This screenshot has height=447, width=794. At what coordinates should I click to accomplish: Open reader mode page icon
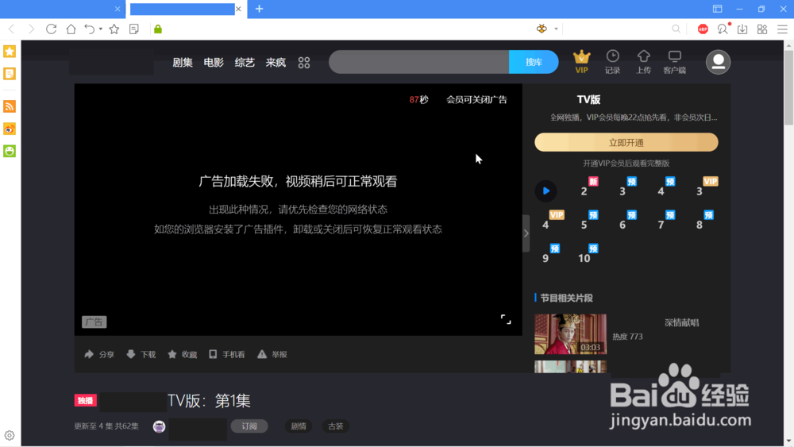pyautogui.click(x=134, y=29)
